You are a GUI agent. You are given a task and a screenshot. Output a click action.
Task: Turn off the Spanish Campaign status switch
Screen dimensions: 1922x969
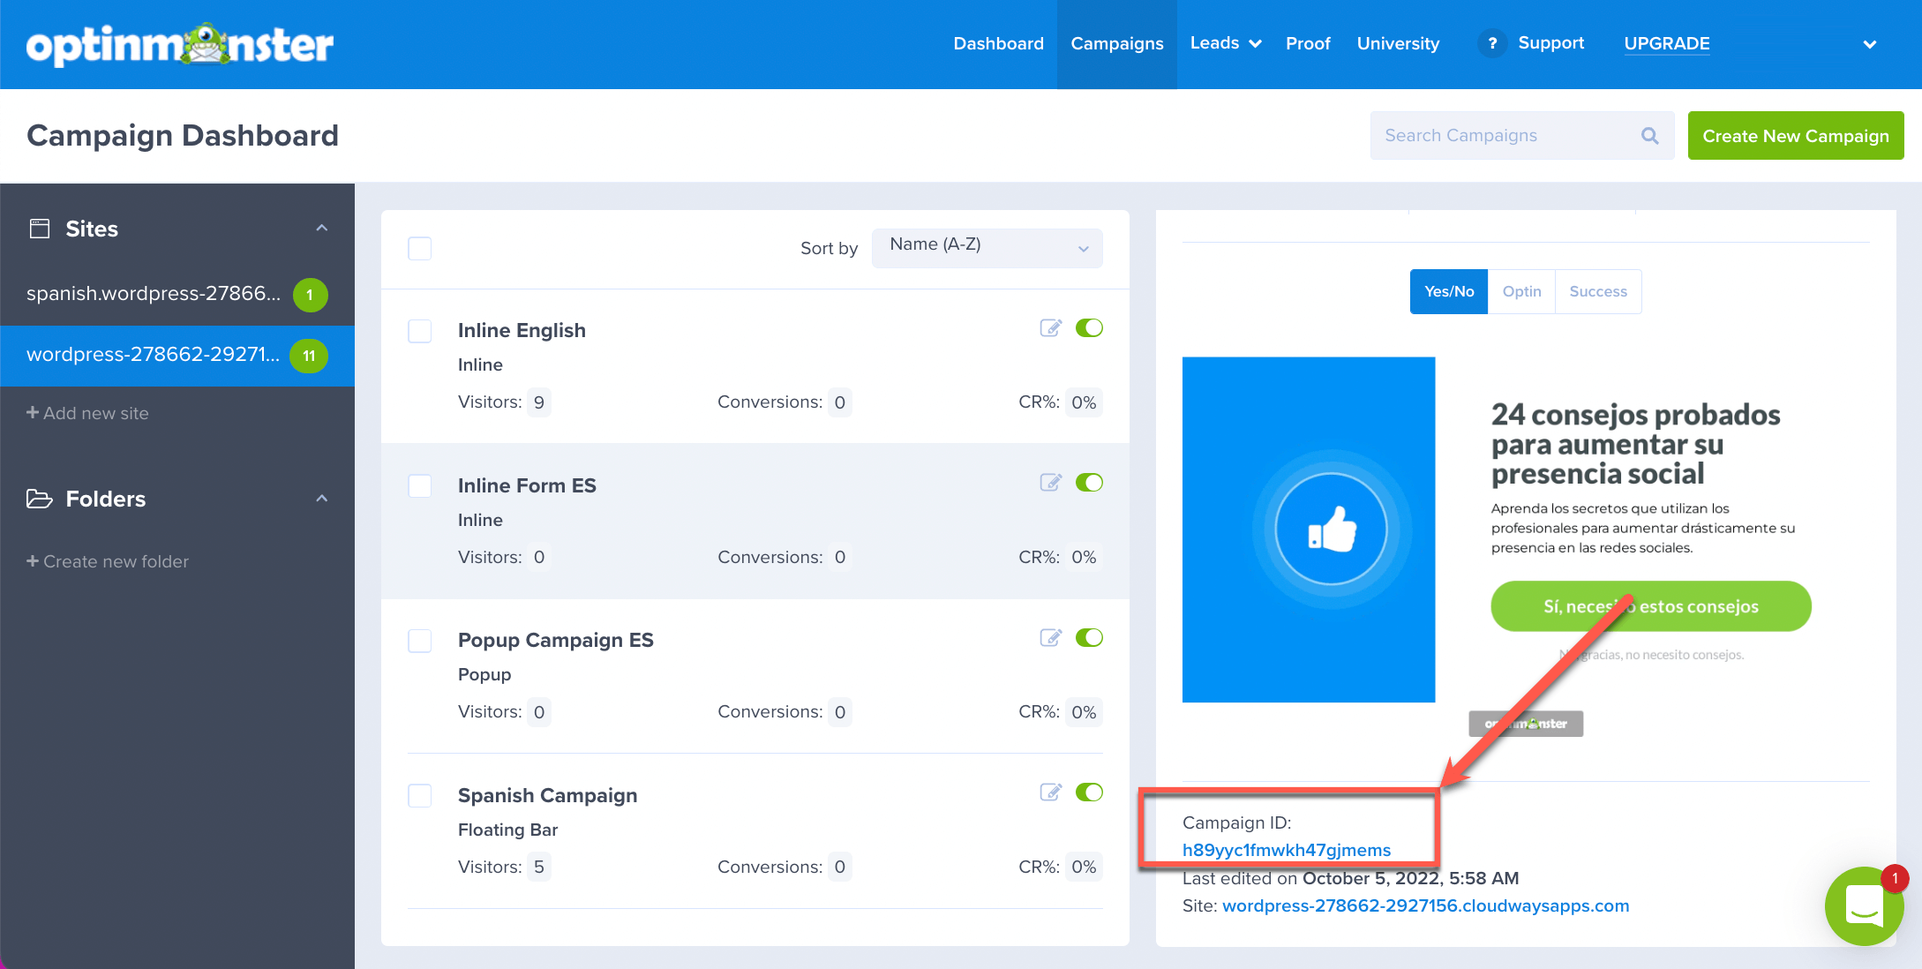click(1089, 792)
